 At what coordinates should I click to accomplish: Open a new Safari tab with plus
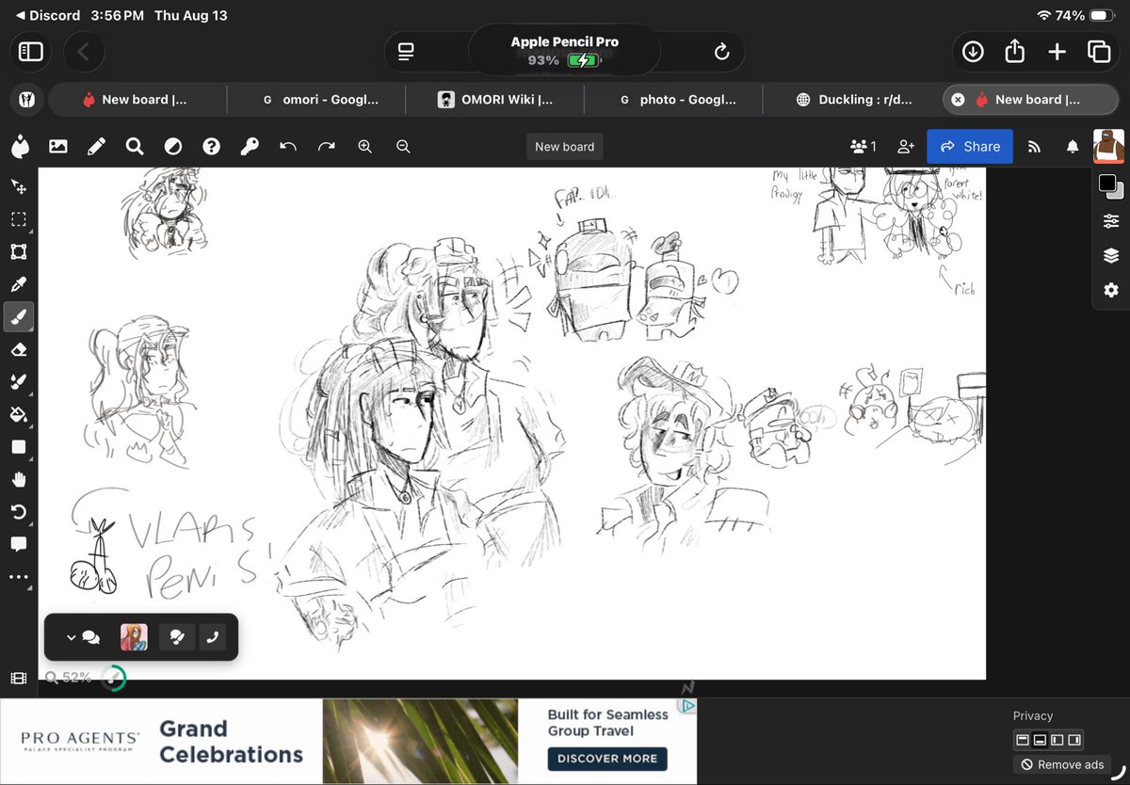coord(1057,52)
